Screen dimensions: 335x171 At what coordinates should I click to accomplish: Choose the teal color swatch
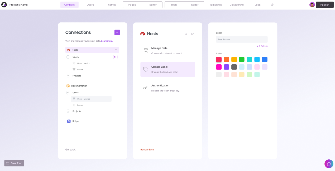pos(249,60)
